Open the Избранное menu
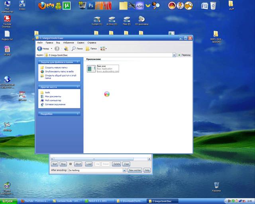The width and height of the screenshot is (255, 204). click(69, 43)
